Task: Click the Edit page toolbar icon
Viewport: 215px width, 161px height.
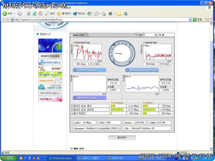Action: 111,14
